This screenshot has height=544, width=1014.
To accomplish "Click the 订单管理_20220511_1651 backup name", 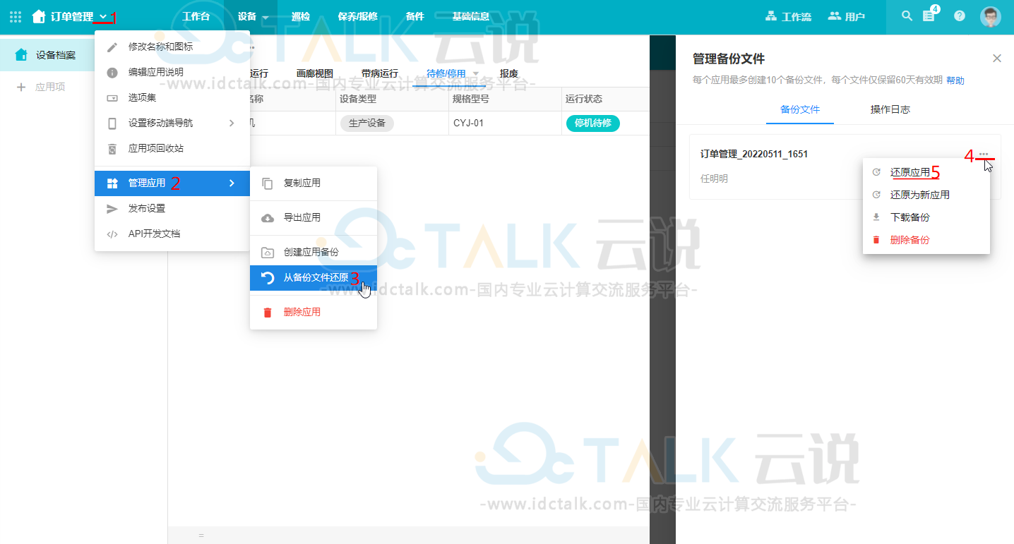I will [x=754, y=154].
